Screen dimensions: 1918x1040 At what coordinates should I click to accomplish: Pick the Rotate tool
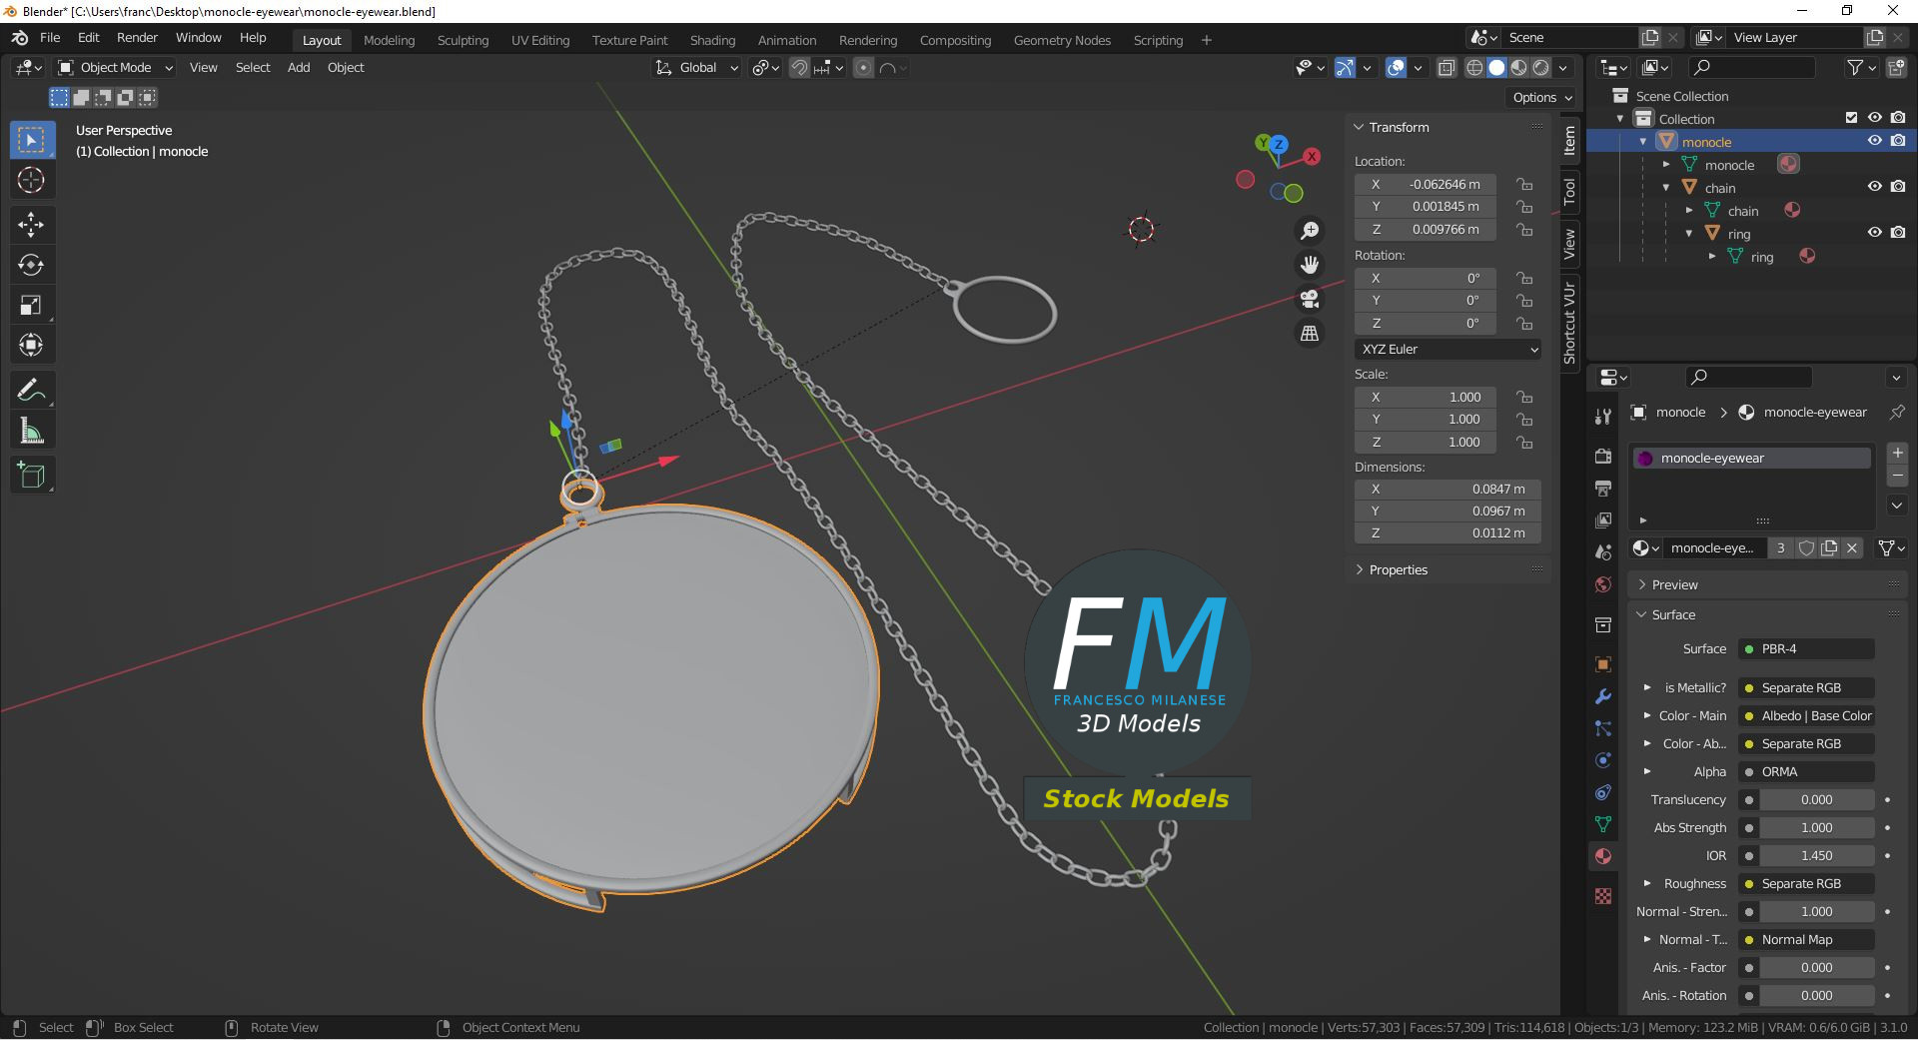[x=31, y=265]
